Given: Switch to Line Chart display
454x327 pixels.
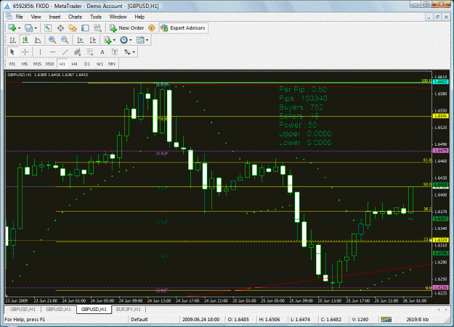Looking at the screenshot, I should (x=38, y=40).
